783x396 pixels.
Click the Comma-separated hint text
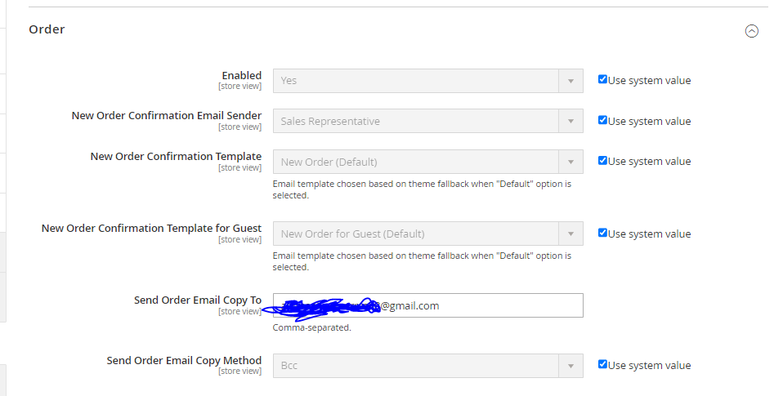click(311, 327)
